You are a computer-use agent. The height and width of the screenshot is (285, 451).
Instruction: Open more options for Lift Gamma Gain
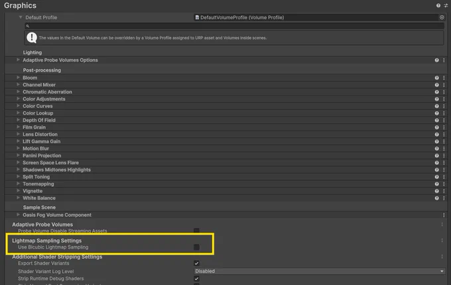coord(444,142)
